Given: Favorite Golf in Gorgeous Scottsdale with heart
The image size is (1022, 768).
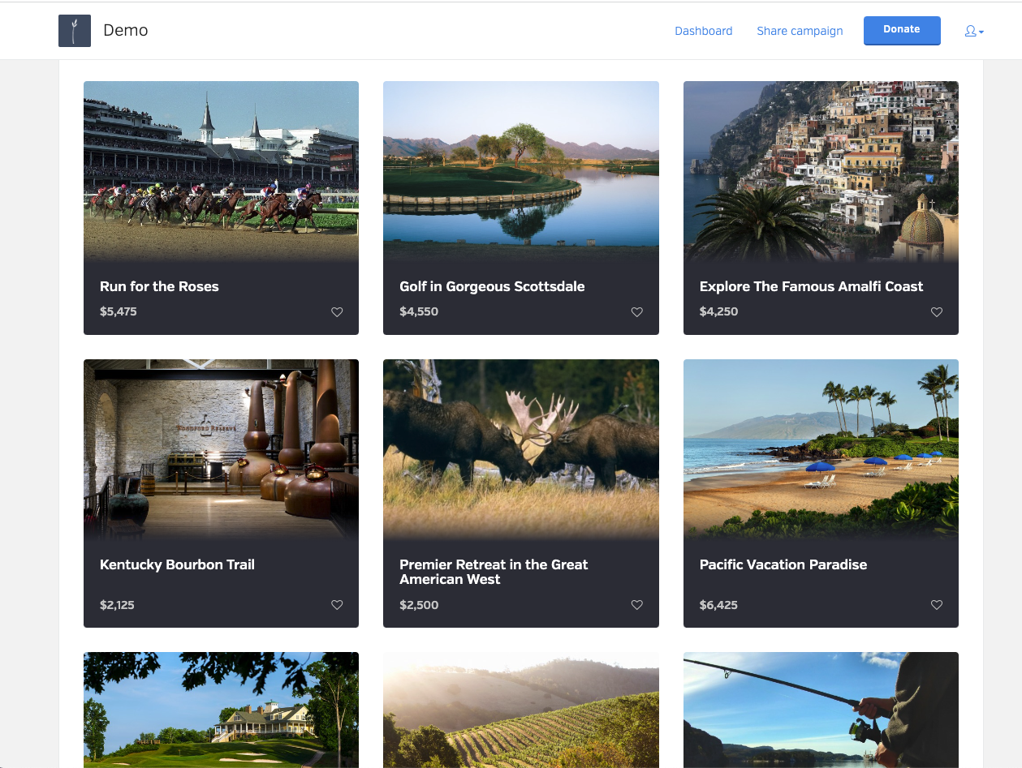Looking at the screenshot, I should point(636,312).
